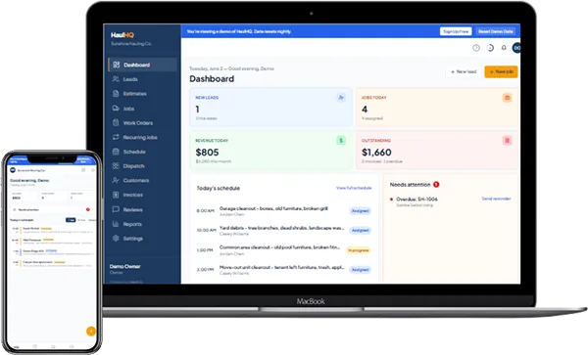Click the Needs attention red badge
Screen dimensions: 588x355
click(x=436, y=185)
